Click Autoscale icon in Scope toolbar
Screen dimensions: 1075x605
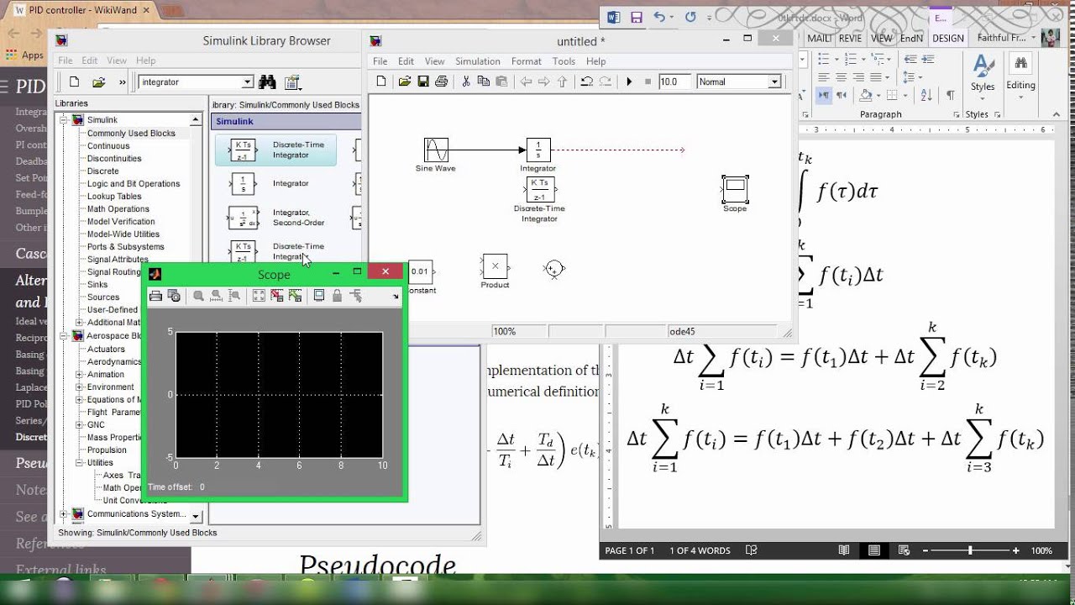(x=259, y=296)
